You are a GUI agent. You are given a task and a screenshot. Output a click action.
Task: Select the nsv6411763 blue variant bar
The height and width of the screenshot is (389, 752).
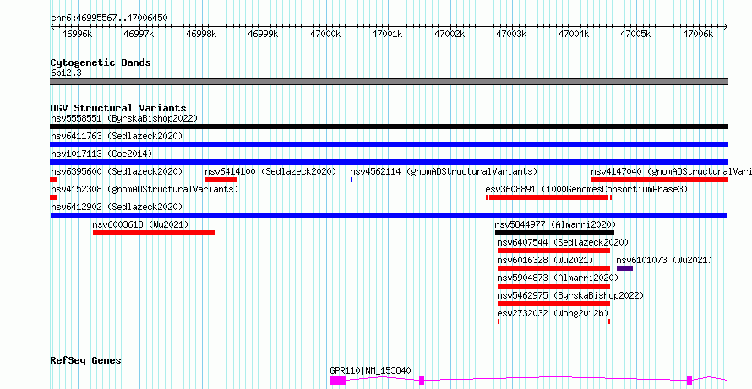389,144
